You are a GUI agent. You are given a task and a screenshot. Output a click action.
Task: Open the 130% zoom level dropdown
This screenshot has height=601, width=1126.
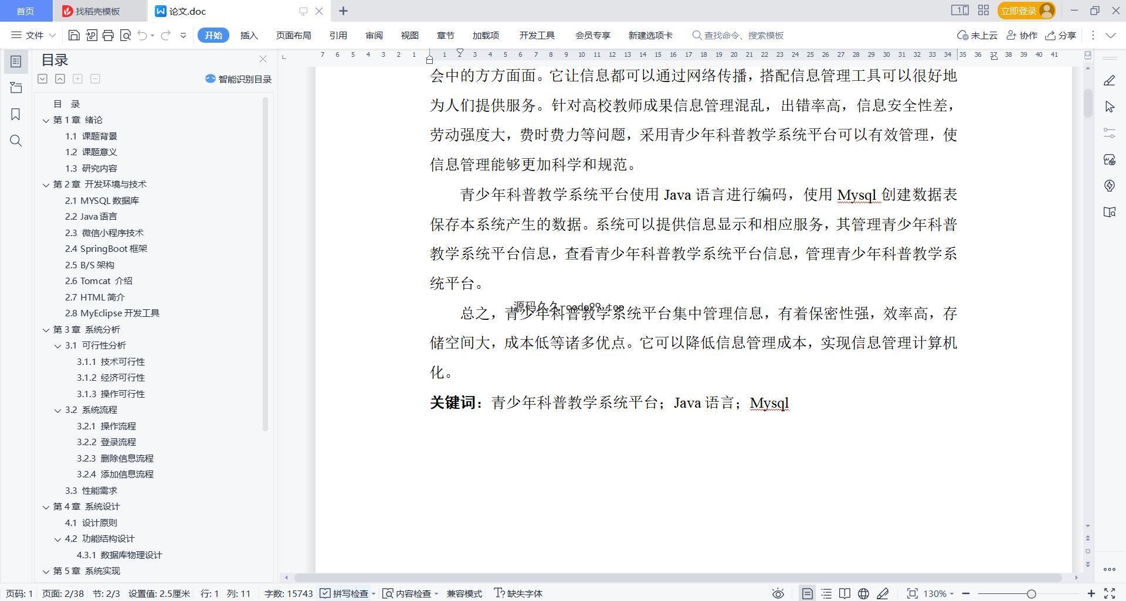(938, 593)
